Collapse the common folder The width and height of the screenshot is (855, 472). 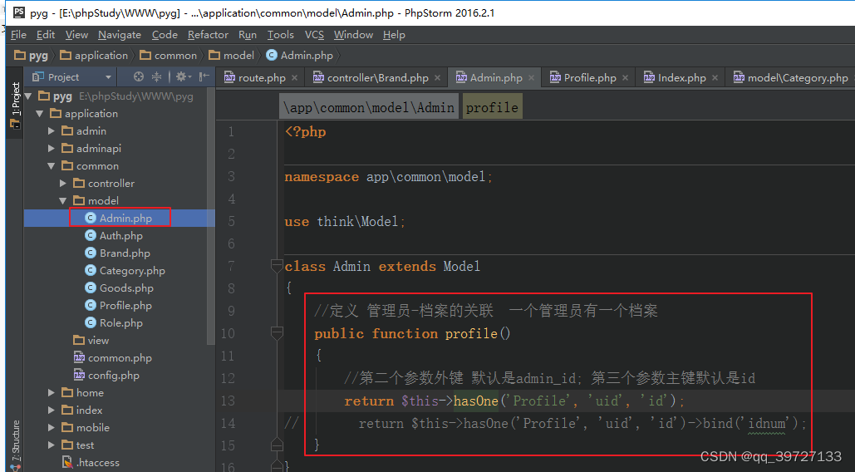(52, 165)
